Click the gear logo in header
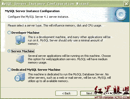The image size is (130, 99). tap(121, 15)
